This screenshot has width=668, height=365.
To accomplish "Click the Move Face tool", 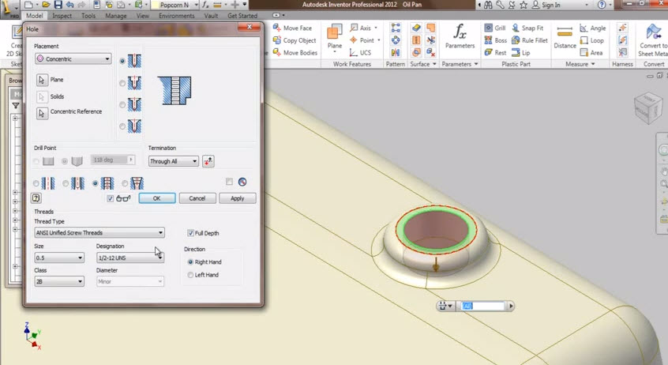I will point(293,28).
